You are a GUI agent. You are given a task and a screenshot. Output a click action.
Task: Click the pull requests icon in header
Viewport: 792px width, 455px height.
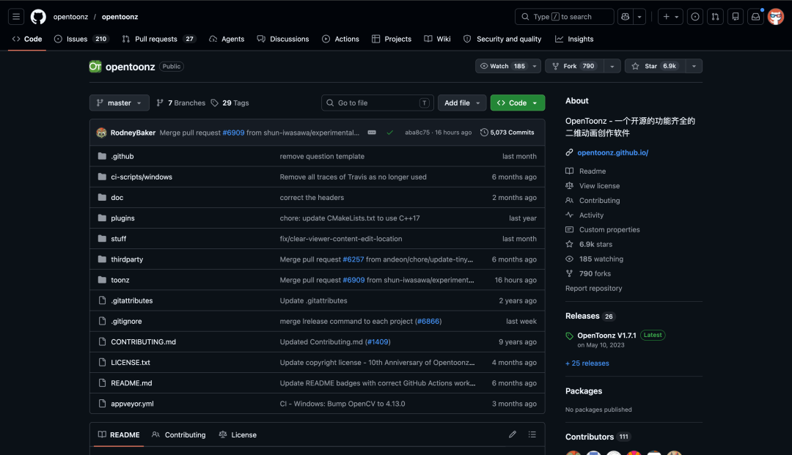pyautogui.click(x=715, y=17)
